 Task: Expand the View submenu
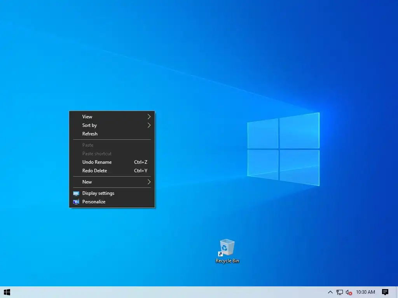click(x=112, y=116)
